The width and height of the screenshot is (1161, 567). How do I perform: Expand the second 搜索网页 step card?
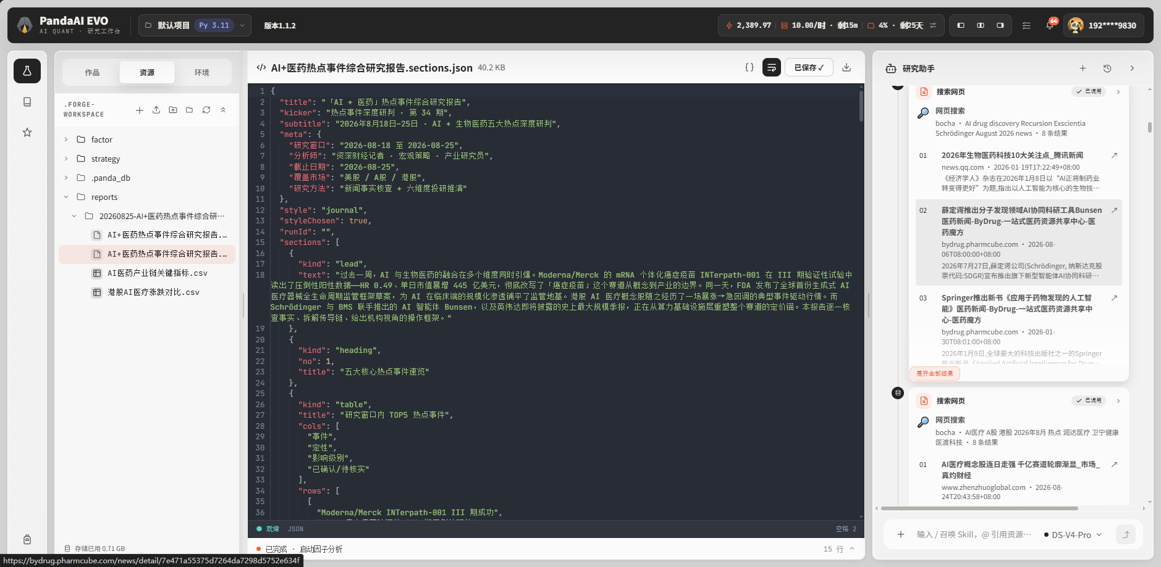pos(1118,401)
